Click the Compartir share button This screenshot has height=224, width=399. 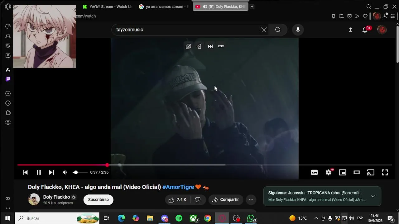[225, 200]
